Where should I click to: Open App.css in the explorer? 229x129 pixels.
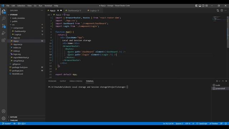pyautogui.click(x=26, y=38)
